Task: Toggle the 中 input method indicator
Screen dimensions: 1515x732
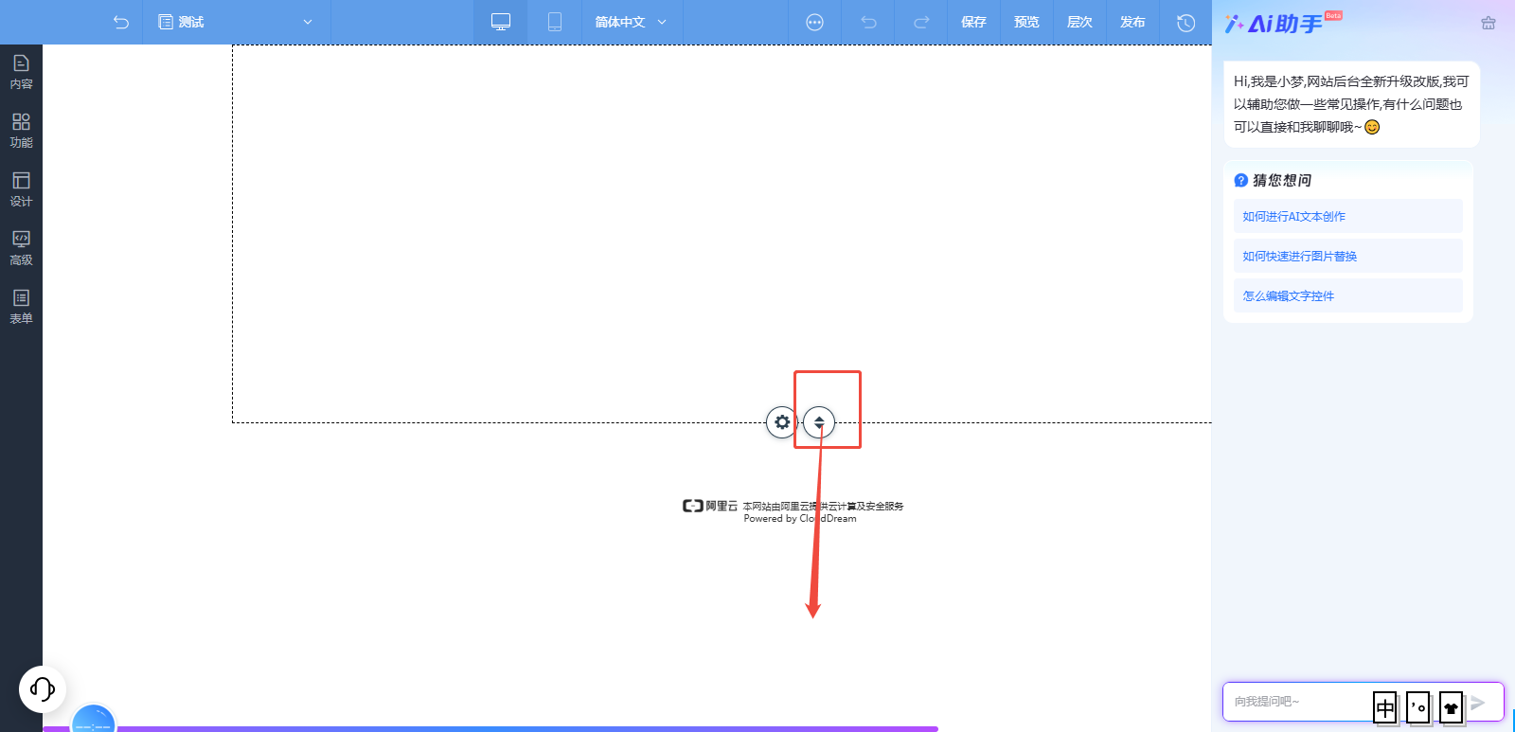Action: [x=1385, y=707]
